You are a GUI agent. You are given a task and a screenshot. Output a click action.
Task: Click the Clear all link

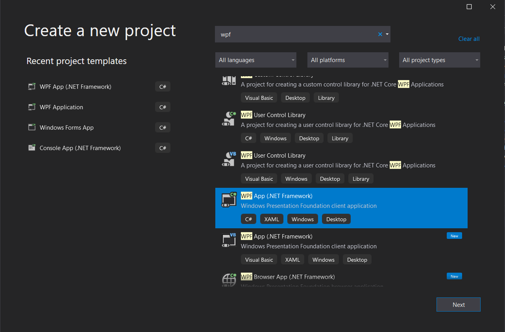click(469, 39)
